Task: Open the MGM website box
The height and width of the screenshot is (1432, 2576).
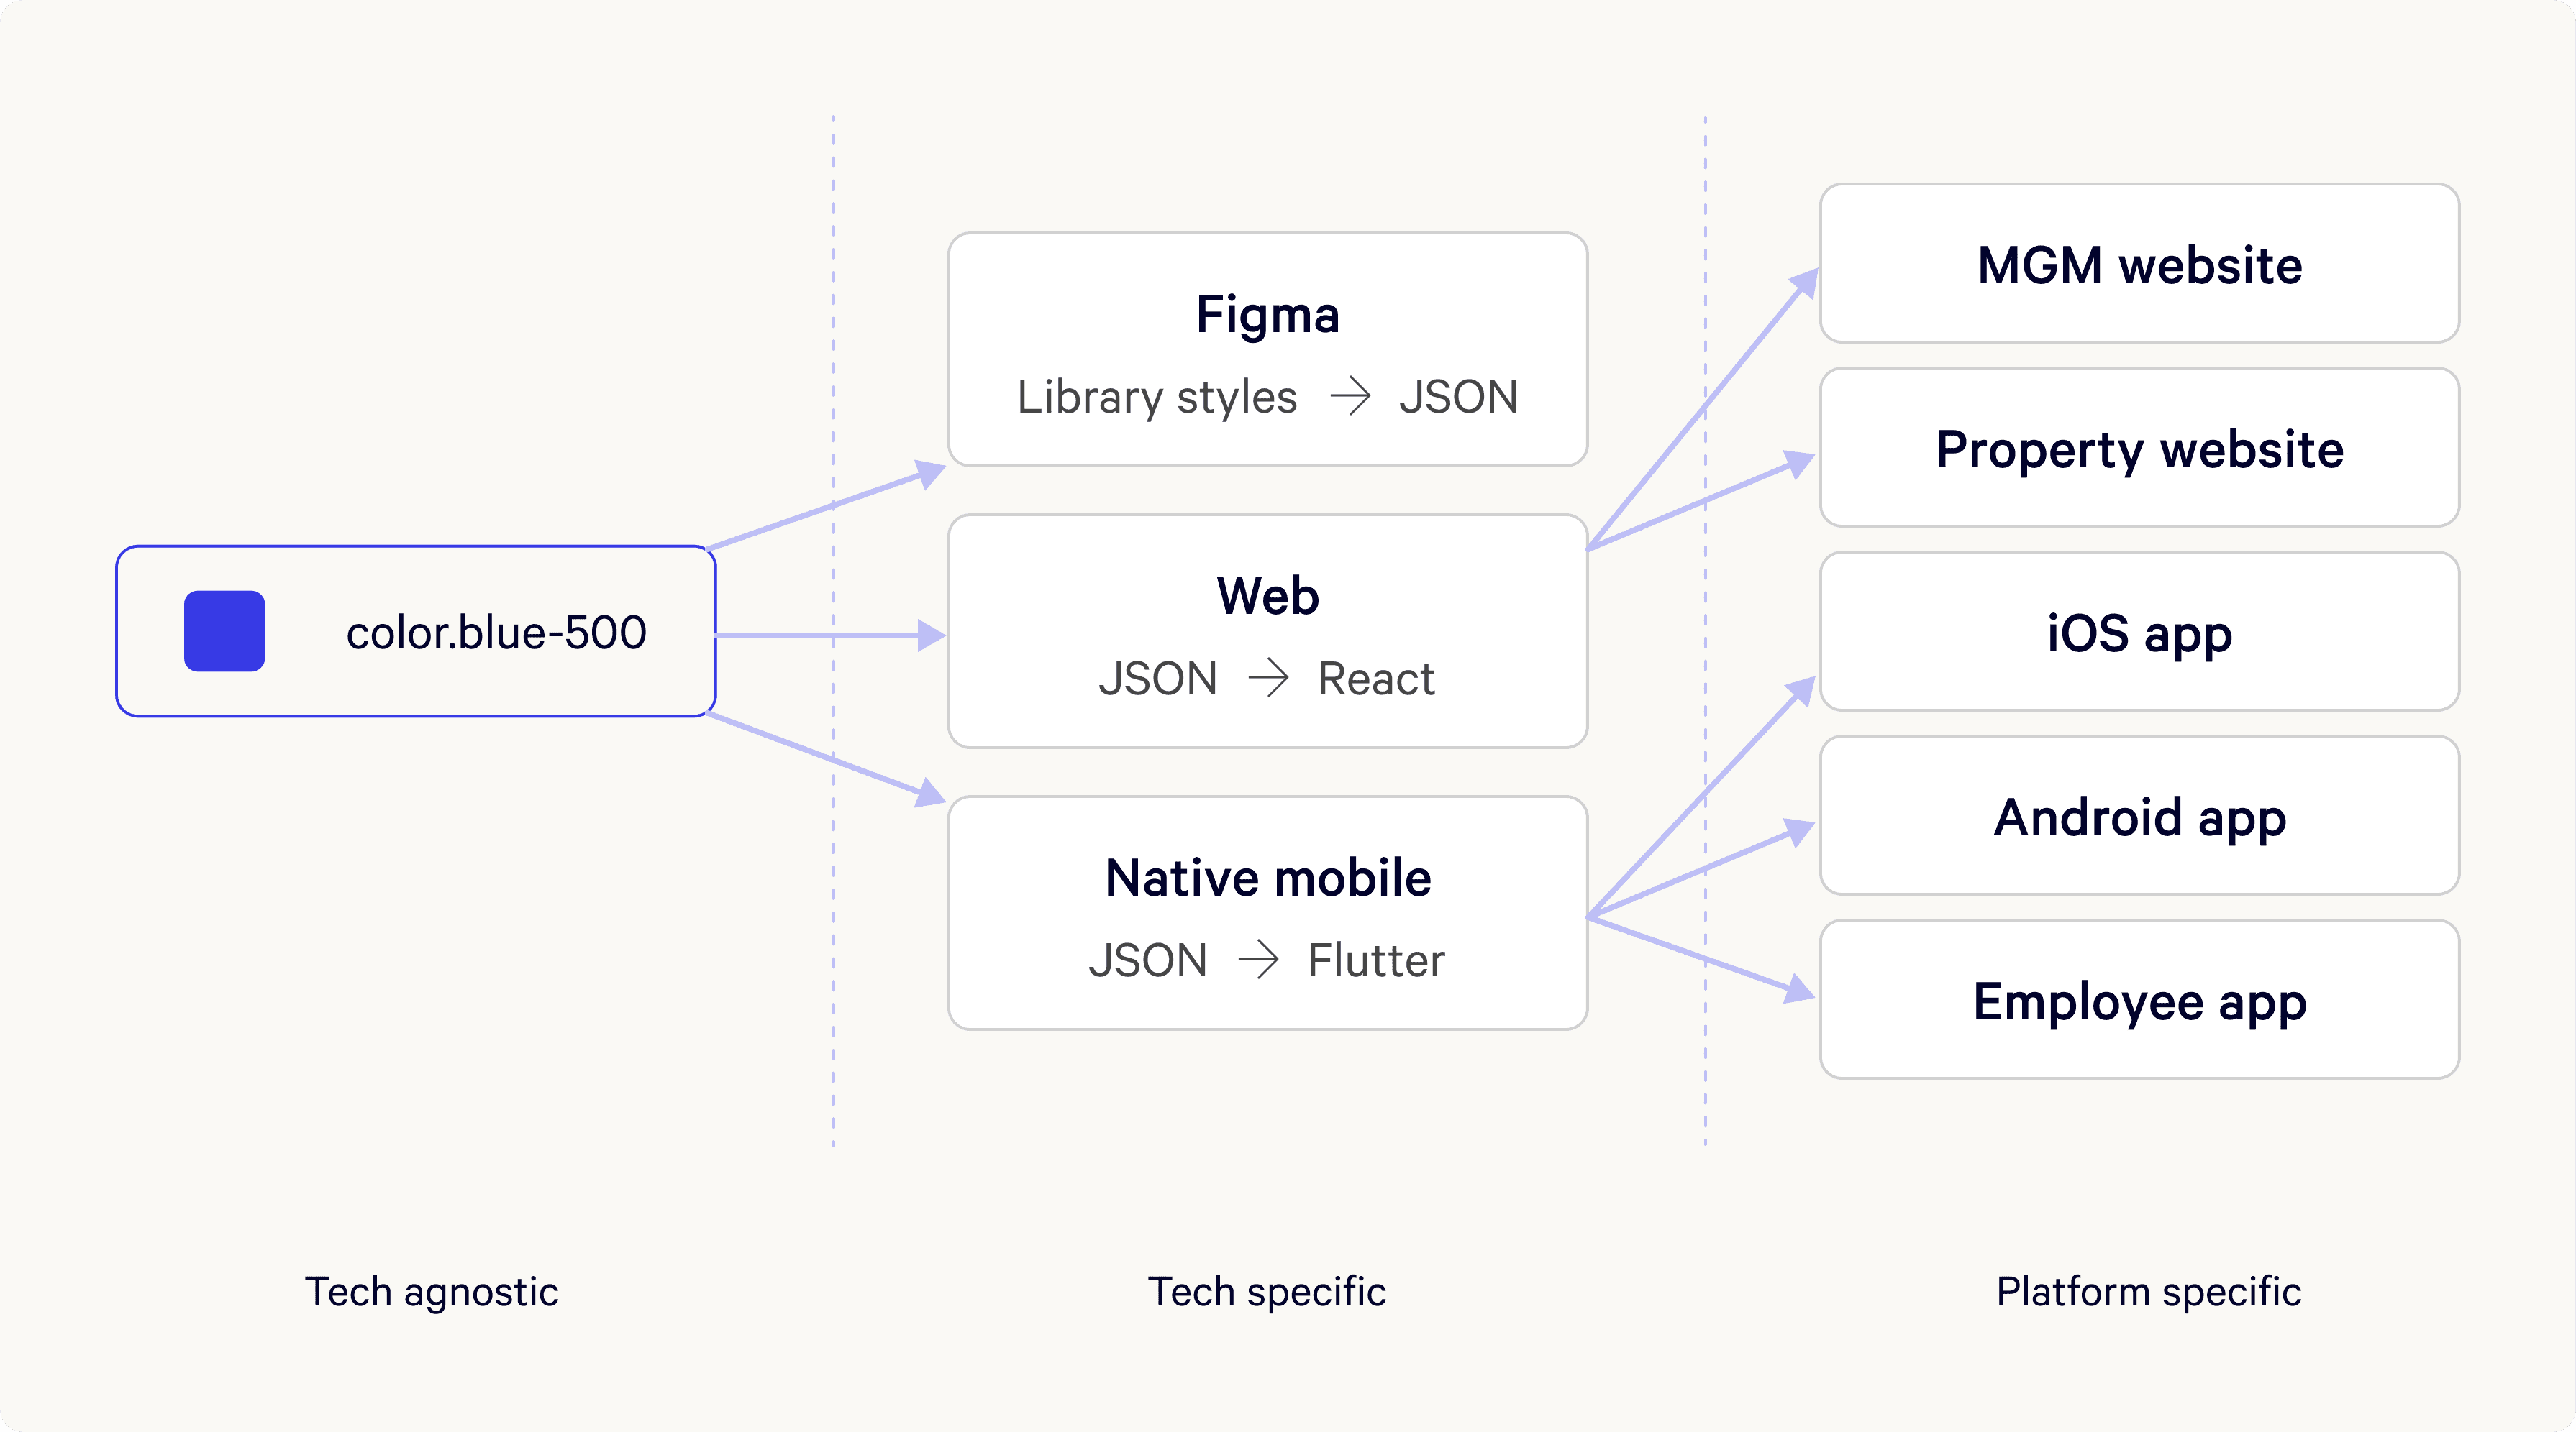Action: (x=2139, y=265)
